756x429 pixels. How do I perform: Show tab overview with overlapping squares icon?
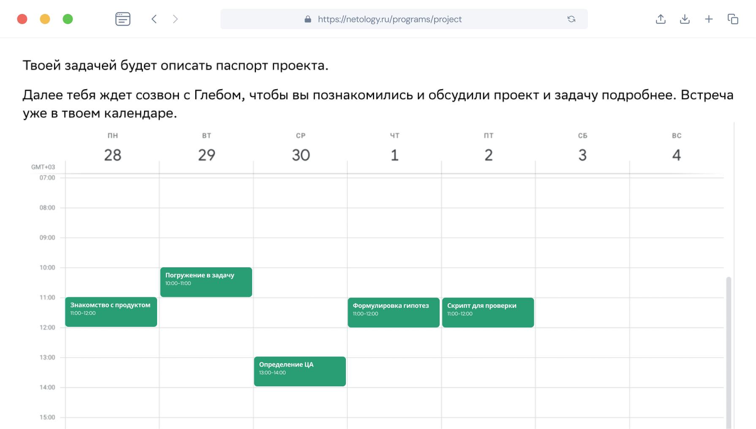click(733, 19)
